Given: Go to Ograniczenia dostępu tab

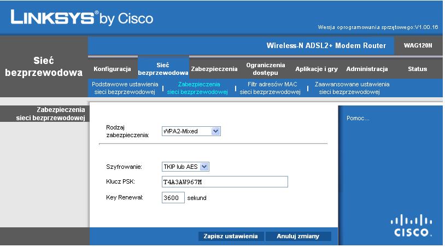Looking at the screenshot, I should (265, 69).
